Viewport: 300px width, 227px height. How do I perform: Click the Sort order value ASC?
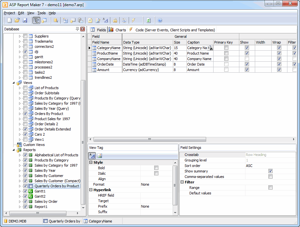point(249,166)
